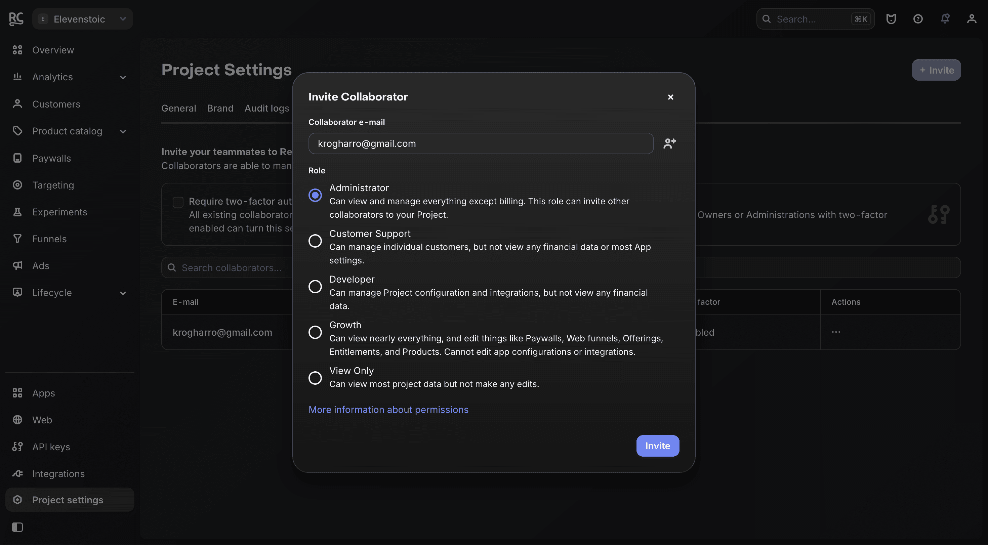This screenshot has width=988, height=545.
Task: Click the Paywalls device icon
Action: coord(17,158)
